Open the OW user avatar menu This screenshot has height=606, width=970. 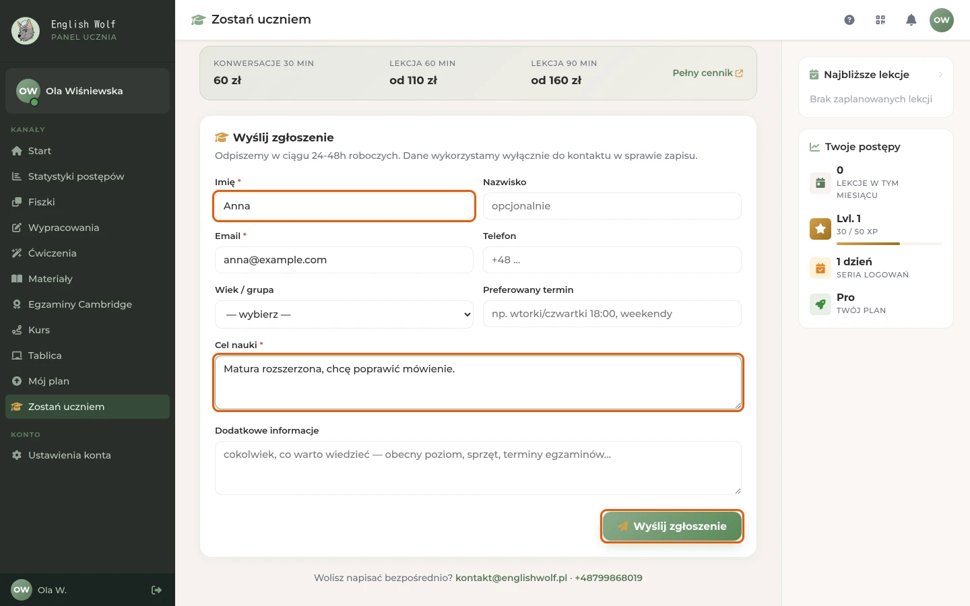942,20
